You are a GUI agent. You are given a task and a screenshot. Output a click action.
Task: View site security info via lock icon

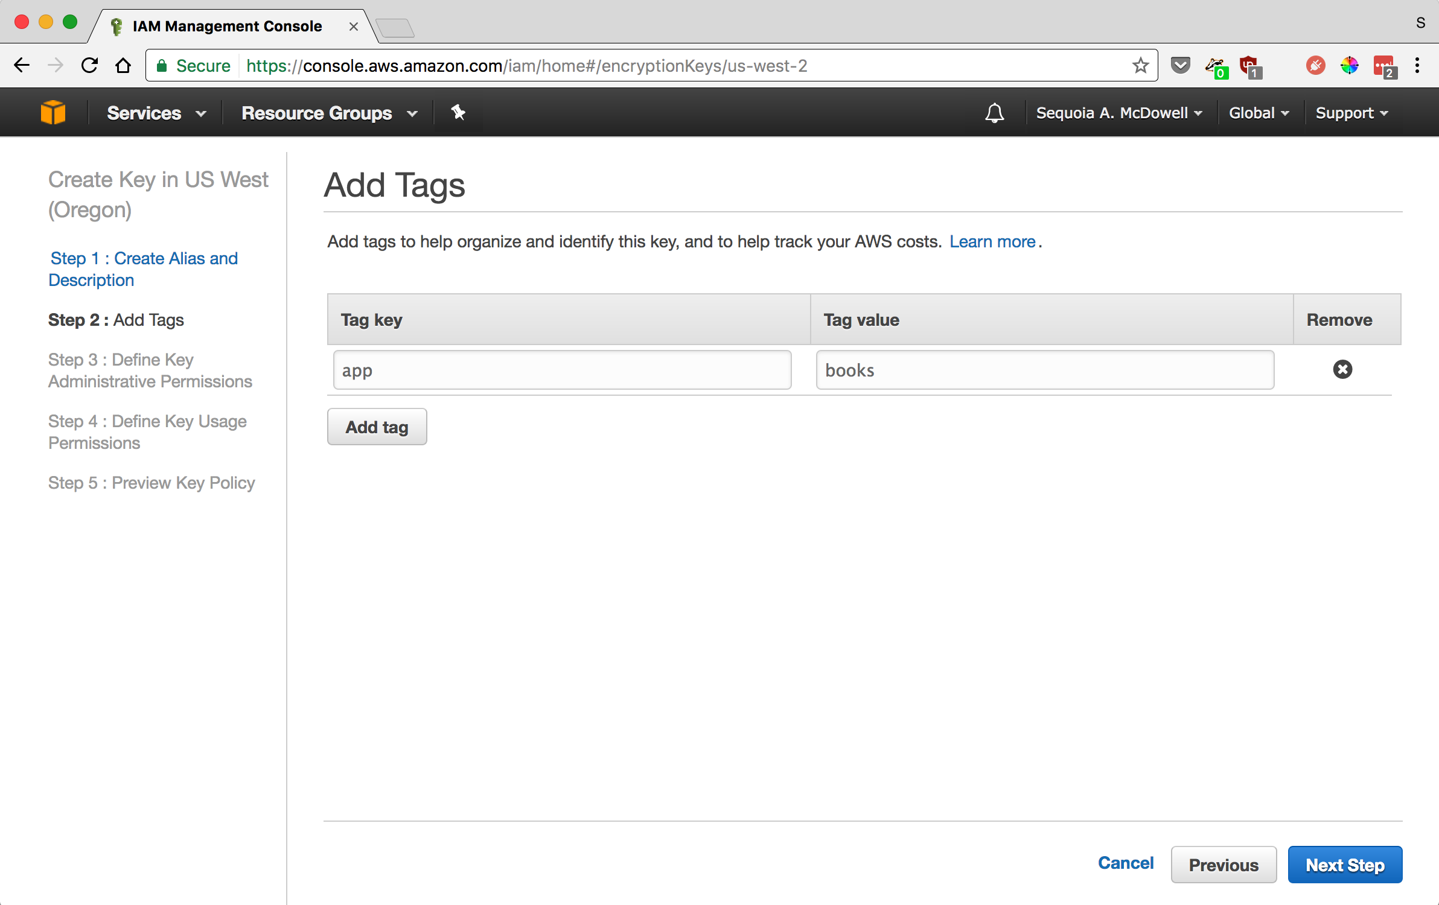(x=162, y=65)
